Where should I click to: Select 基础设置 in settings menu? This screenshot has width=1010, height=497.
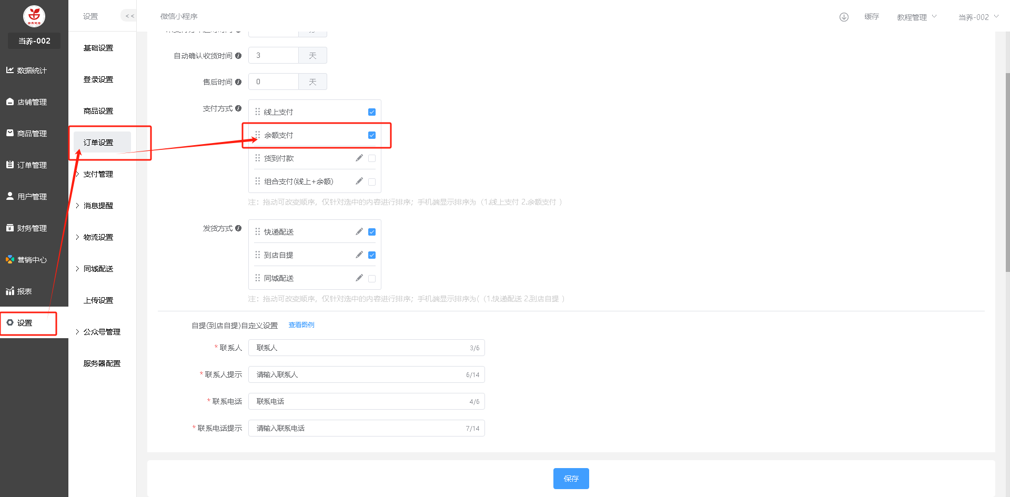[x=98, y=48]
